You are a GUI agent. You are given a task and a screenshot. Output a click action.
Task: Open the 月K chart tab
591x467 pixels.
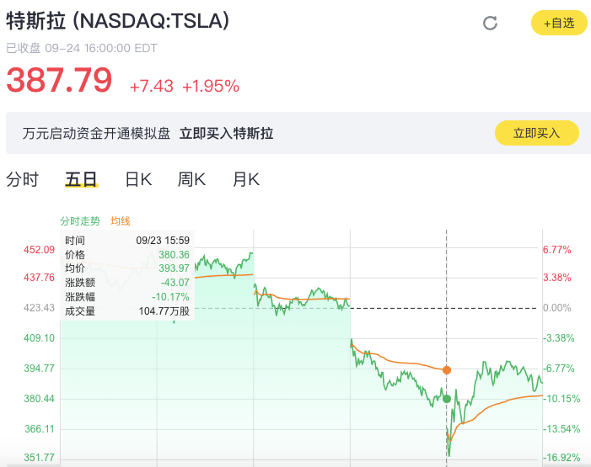245,179
